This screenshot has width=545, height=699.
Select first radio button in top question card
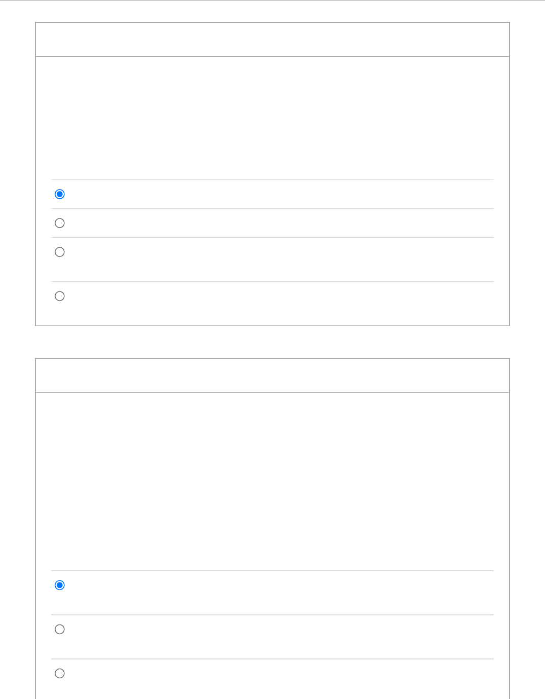pos(60,194)
